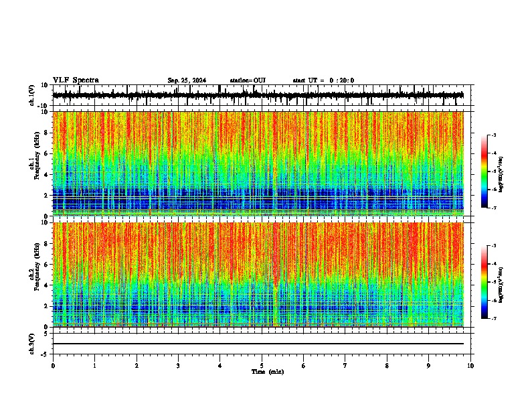Click the ch.1 spectrogram plot area
This screenshot has height=410, width=530.
pos(258,163)
